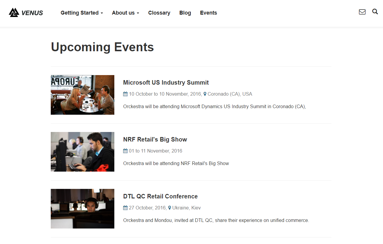The width and height of the screenshot is (383, 244).
Task: Open the NRF Retail's Big Show title link
Action: [155, 139]
